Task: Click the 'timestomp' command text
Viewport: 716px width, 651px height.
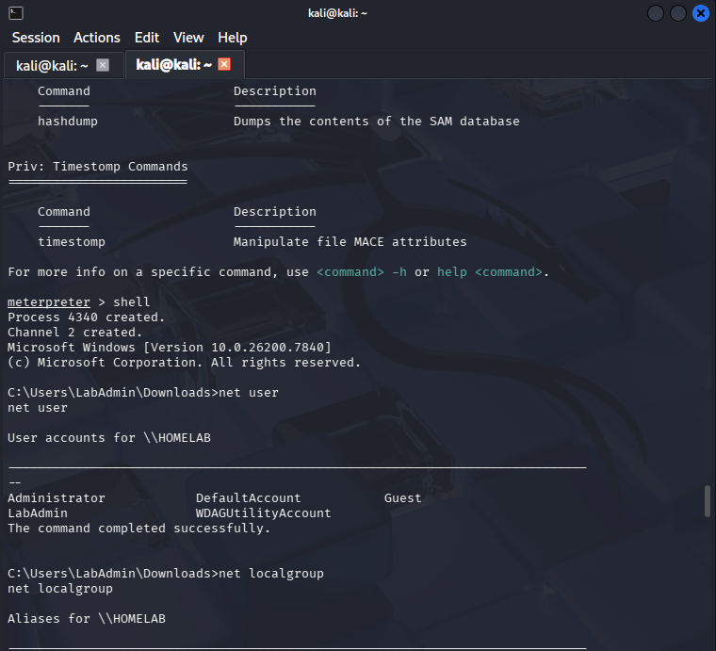Action: [72, 242]
